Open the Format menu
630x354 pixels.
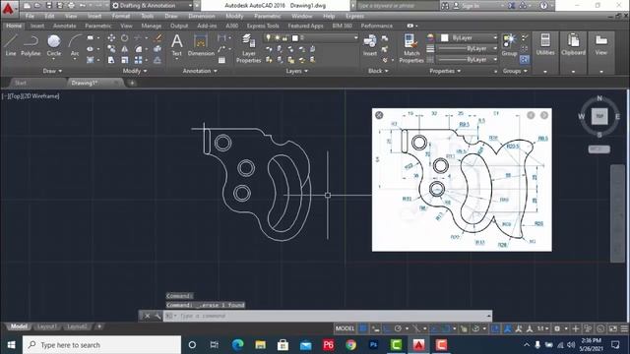coord(121,16)
